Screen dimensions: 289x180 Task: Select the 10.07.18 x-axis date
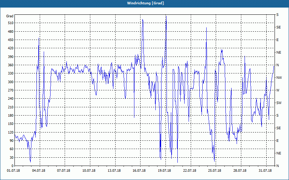point(89,171)
